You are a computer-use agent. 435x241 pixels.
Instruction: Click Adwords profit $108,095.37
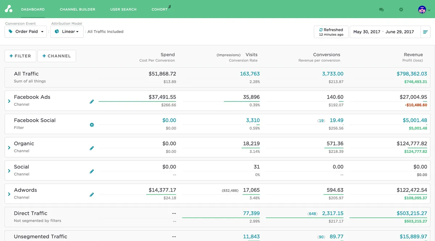pos(416,198)
